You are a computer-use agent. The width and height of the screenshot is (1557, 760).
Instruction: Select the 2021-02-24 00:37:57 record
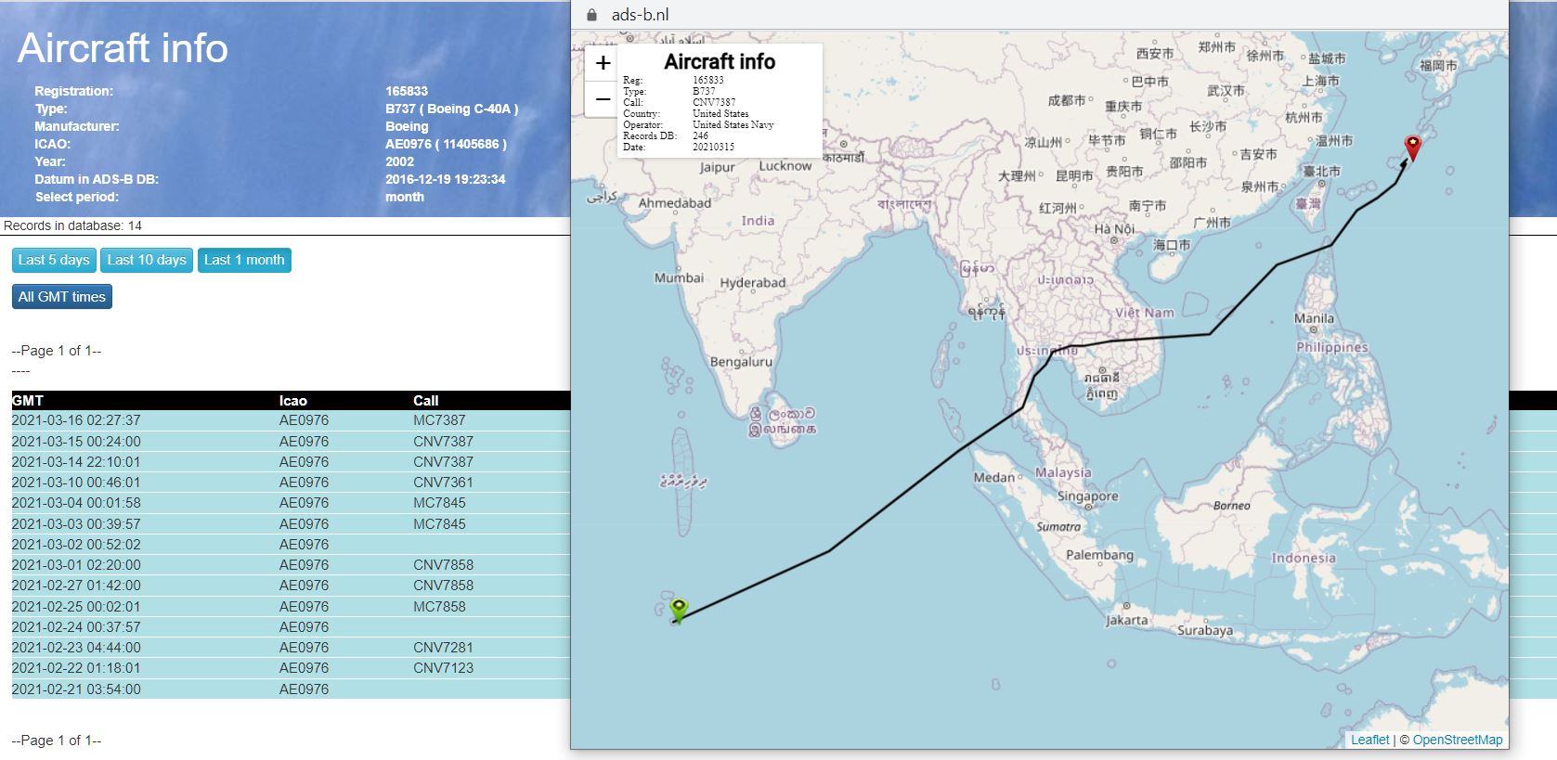(291, 627)
